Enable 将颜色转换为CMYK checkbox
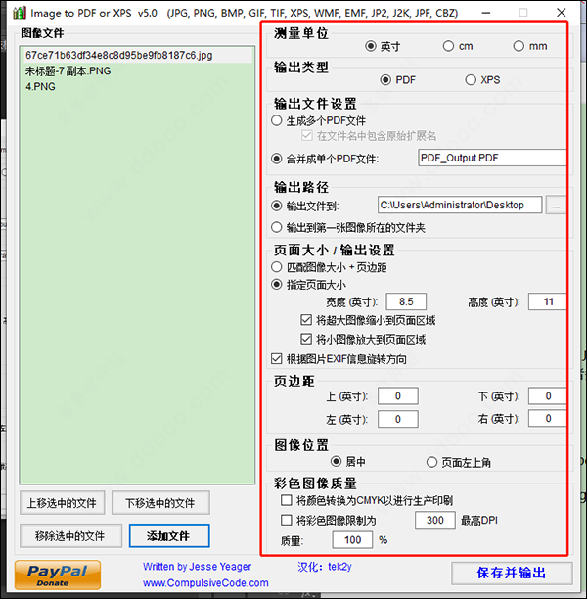 (x=286, y=500)
